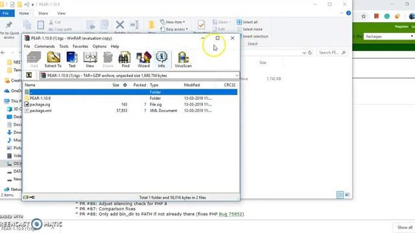
Task: Select the package.sig file
Action: point(131,104)
